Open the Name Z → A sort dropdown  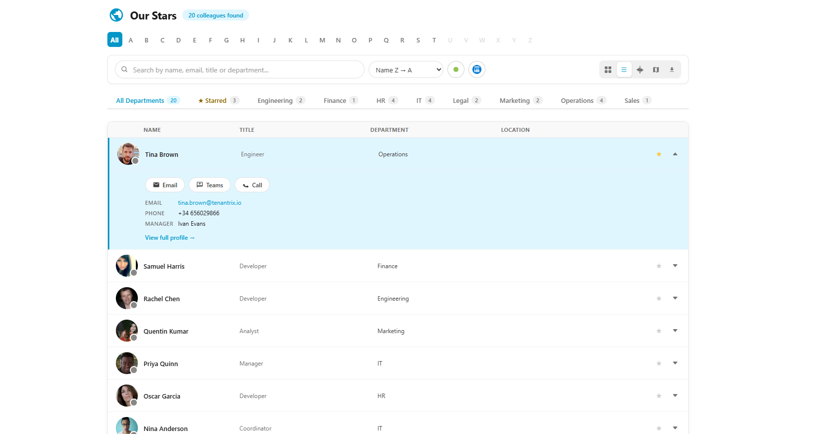click(x=406, y=70)
